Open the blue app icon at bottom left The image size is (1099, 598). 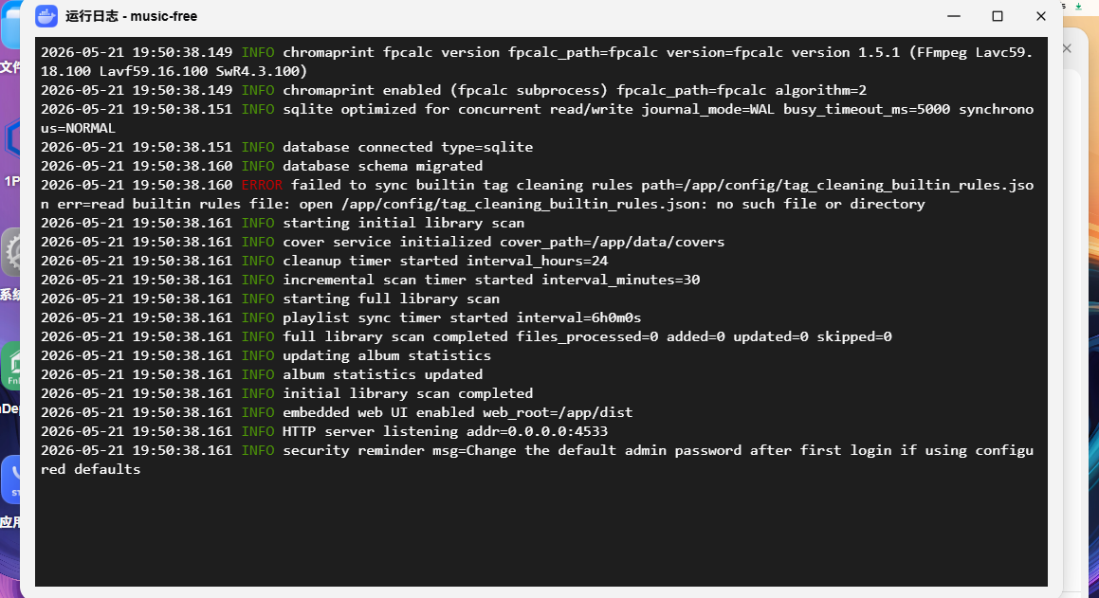pos(10,480)
